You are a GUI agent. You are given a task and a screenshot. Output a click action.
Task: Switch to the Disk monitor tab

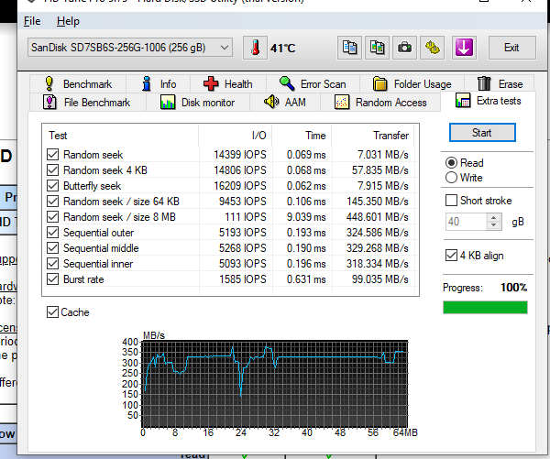point(197,103)
